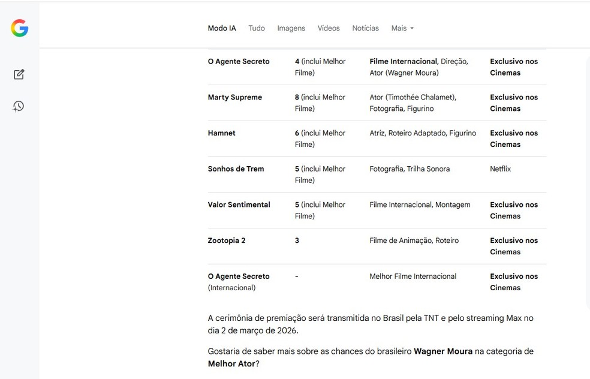The width and height of the screenshot is (590, 379).
Task: Click the Melhor Filme Internacional cell
Action: tap(413, 276)
